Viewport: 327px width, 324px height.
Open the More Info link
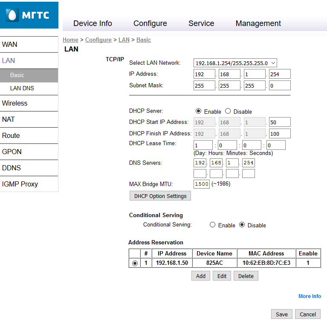(310, 296)
